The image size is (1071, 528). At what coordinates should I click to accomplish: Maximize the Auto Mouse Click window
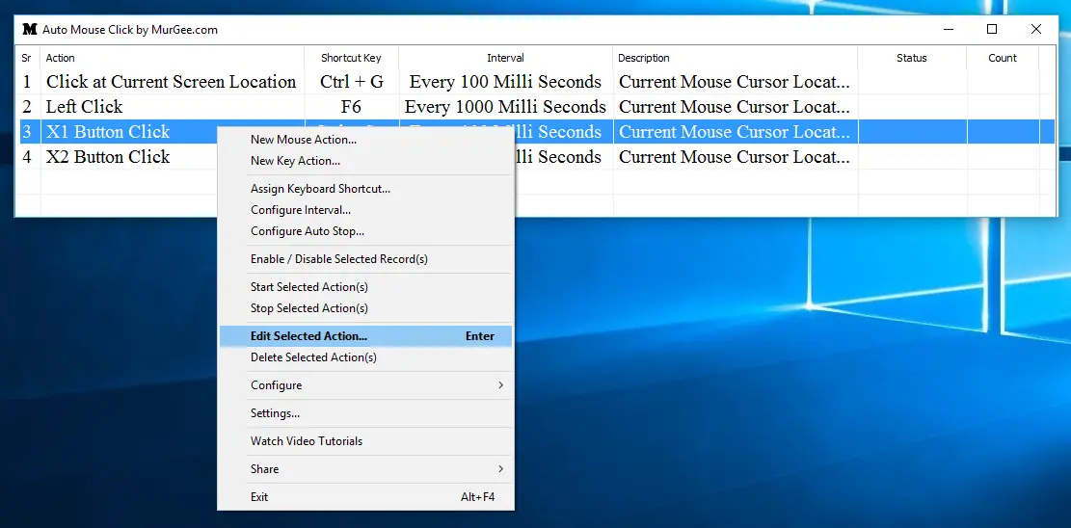point(992,29)
